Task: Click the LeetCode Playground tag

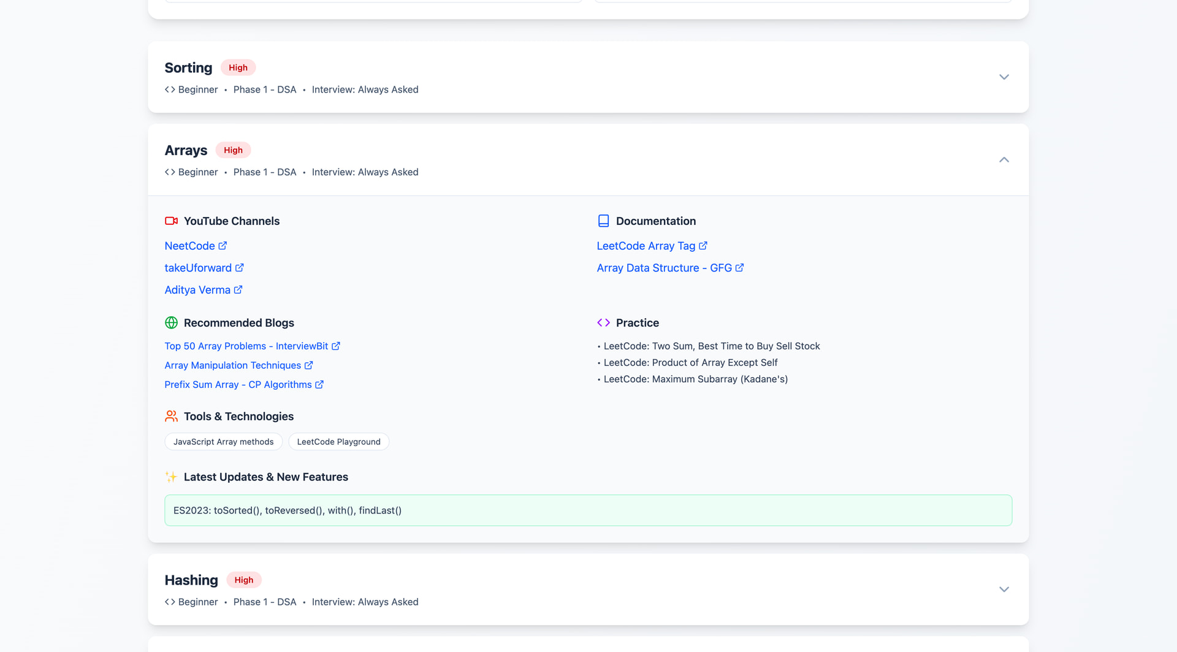Action: (x=338, y=442)
